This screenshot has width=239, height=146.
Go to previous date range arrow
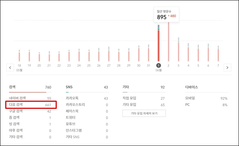(x=10, y=68)
